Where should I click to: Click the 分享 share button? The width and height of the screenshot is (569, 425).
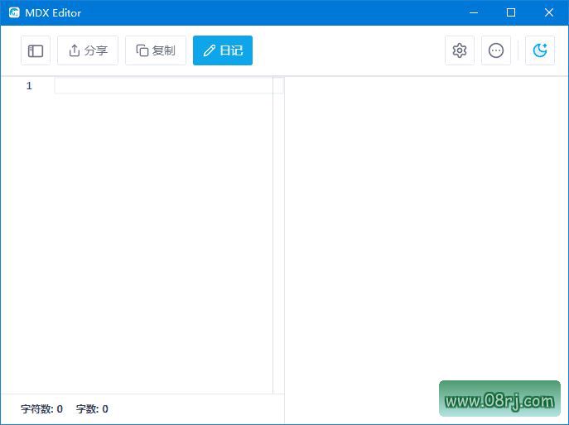pyautogui.click(x=88, y=50)
